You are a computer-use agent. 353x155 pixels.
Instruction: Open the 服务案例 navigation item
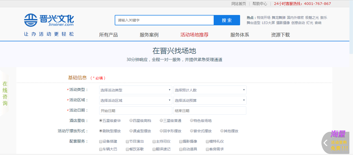pyautogui.click(x=149, y=35)
